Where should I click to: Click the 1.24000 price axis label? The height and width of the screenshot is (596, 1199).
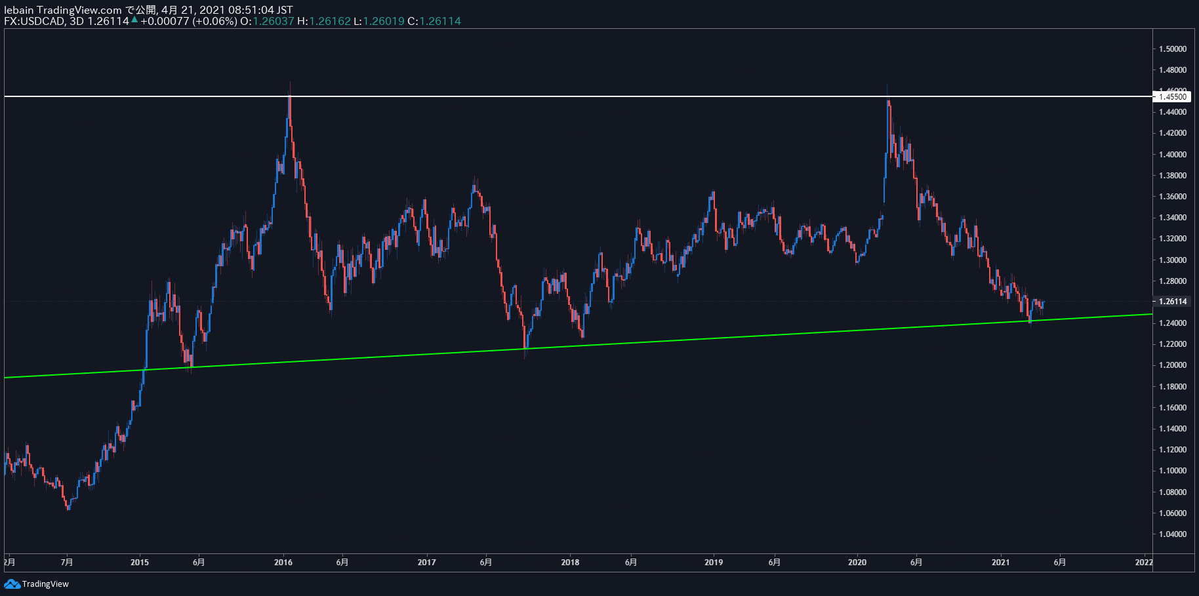click(1173, 323)
